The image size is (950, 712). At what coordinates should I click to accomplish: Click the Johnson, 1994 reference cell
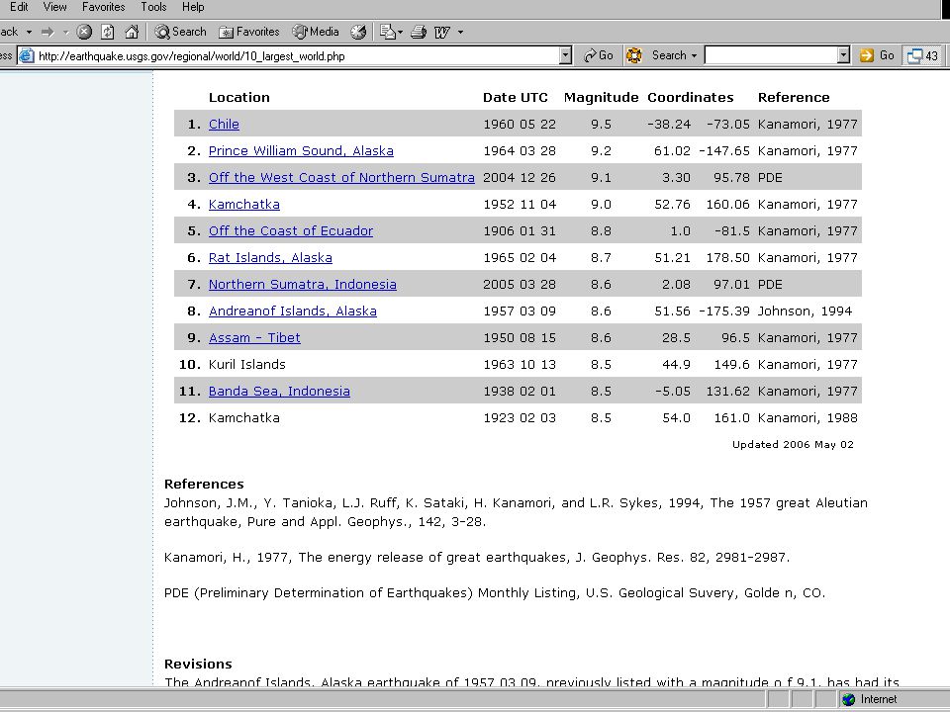805,311
